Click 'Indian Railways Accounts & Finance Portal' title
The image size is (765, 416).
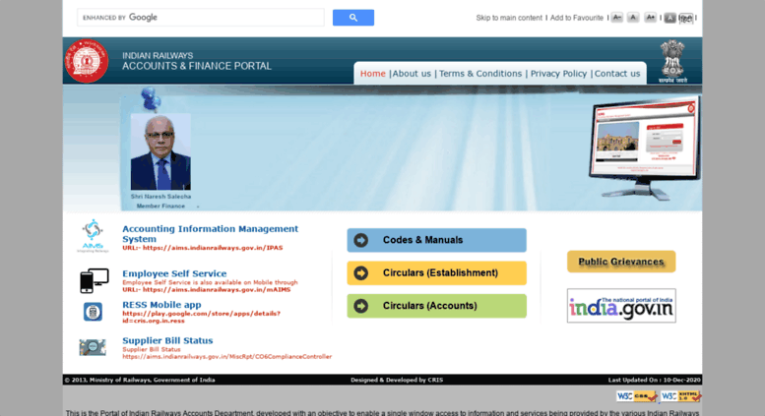pyautogui.click(x=197, y=61)
